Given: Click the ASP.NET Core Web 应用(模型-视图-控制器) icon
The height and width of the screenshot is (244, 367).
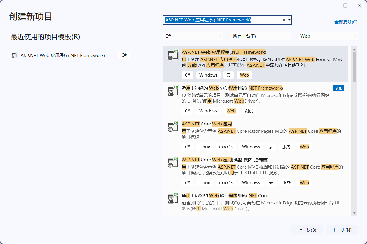Looking at the screenshot, I should (x=173, y=162).
